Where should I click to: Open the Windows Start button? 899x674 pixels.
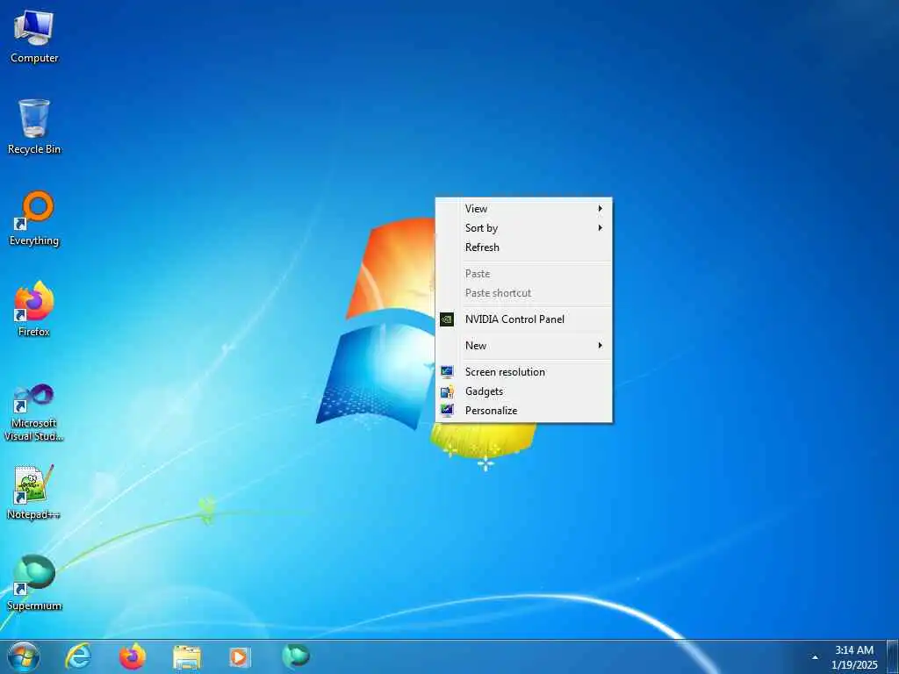(x=24, y=656)
